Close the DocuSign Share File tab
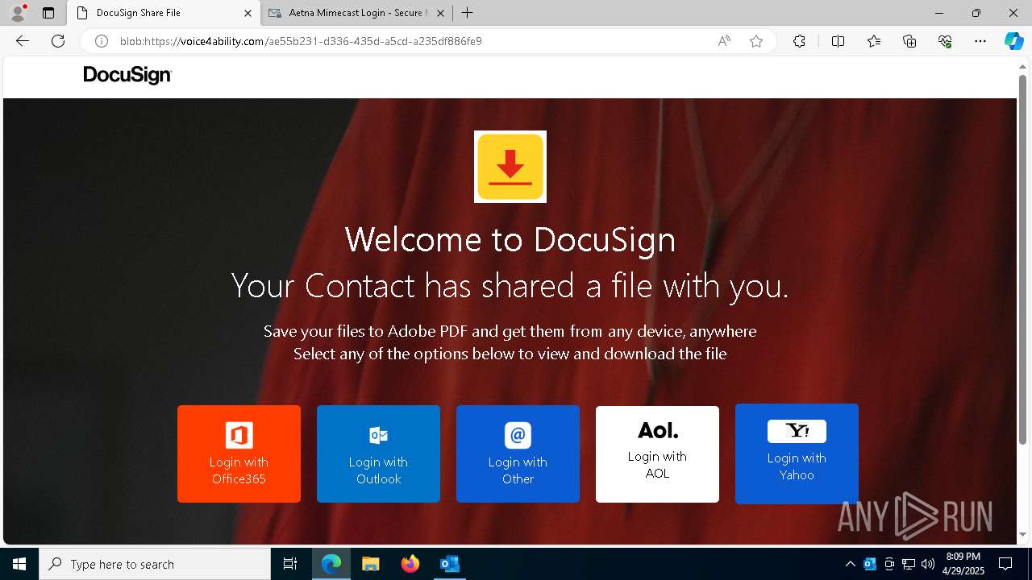This screenshot has height=580, width=1032. tap(248, 13)
